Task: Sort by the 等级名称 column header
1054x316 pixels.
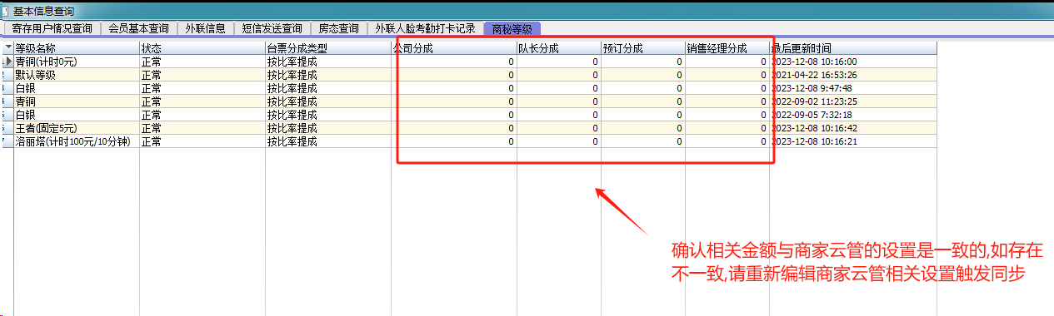Action: pyautogui.click(x=77, y=48)
